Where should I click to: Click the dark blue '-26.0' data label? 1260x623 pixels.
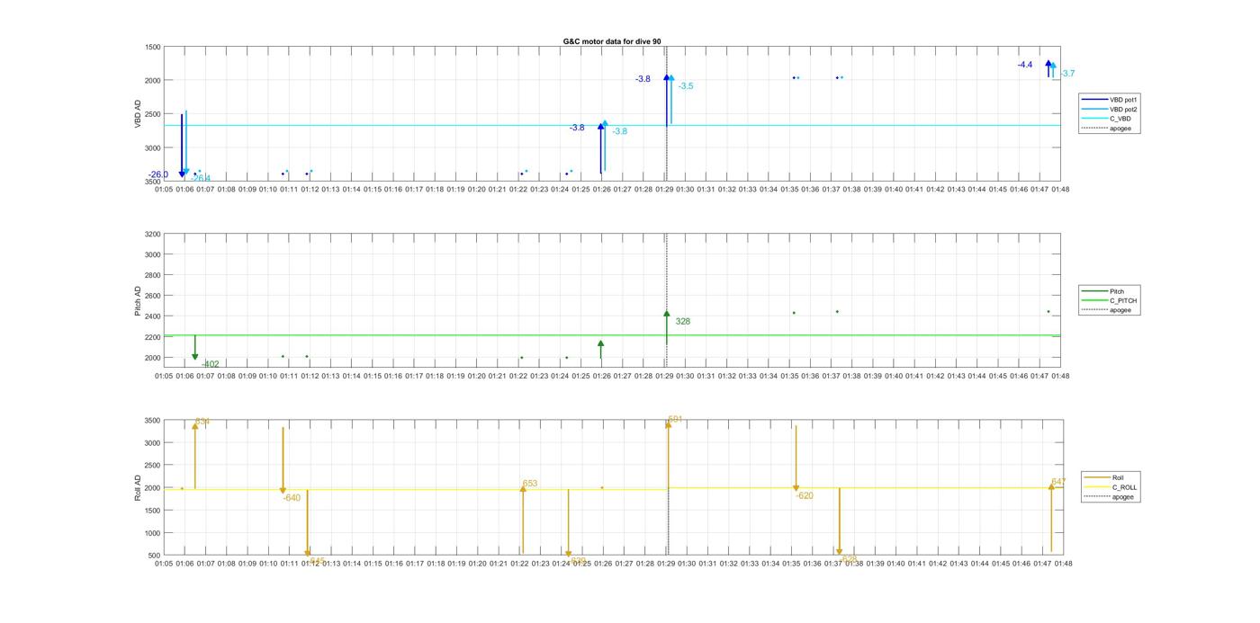(158, 174)
